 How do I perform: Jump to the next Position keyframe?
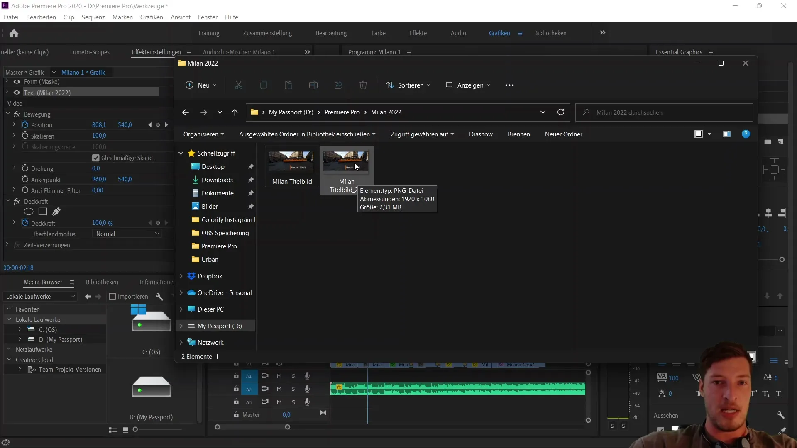tap(166, 125)
